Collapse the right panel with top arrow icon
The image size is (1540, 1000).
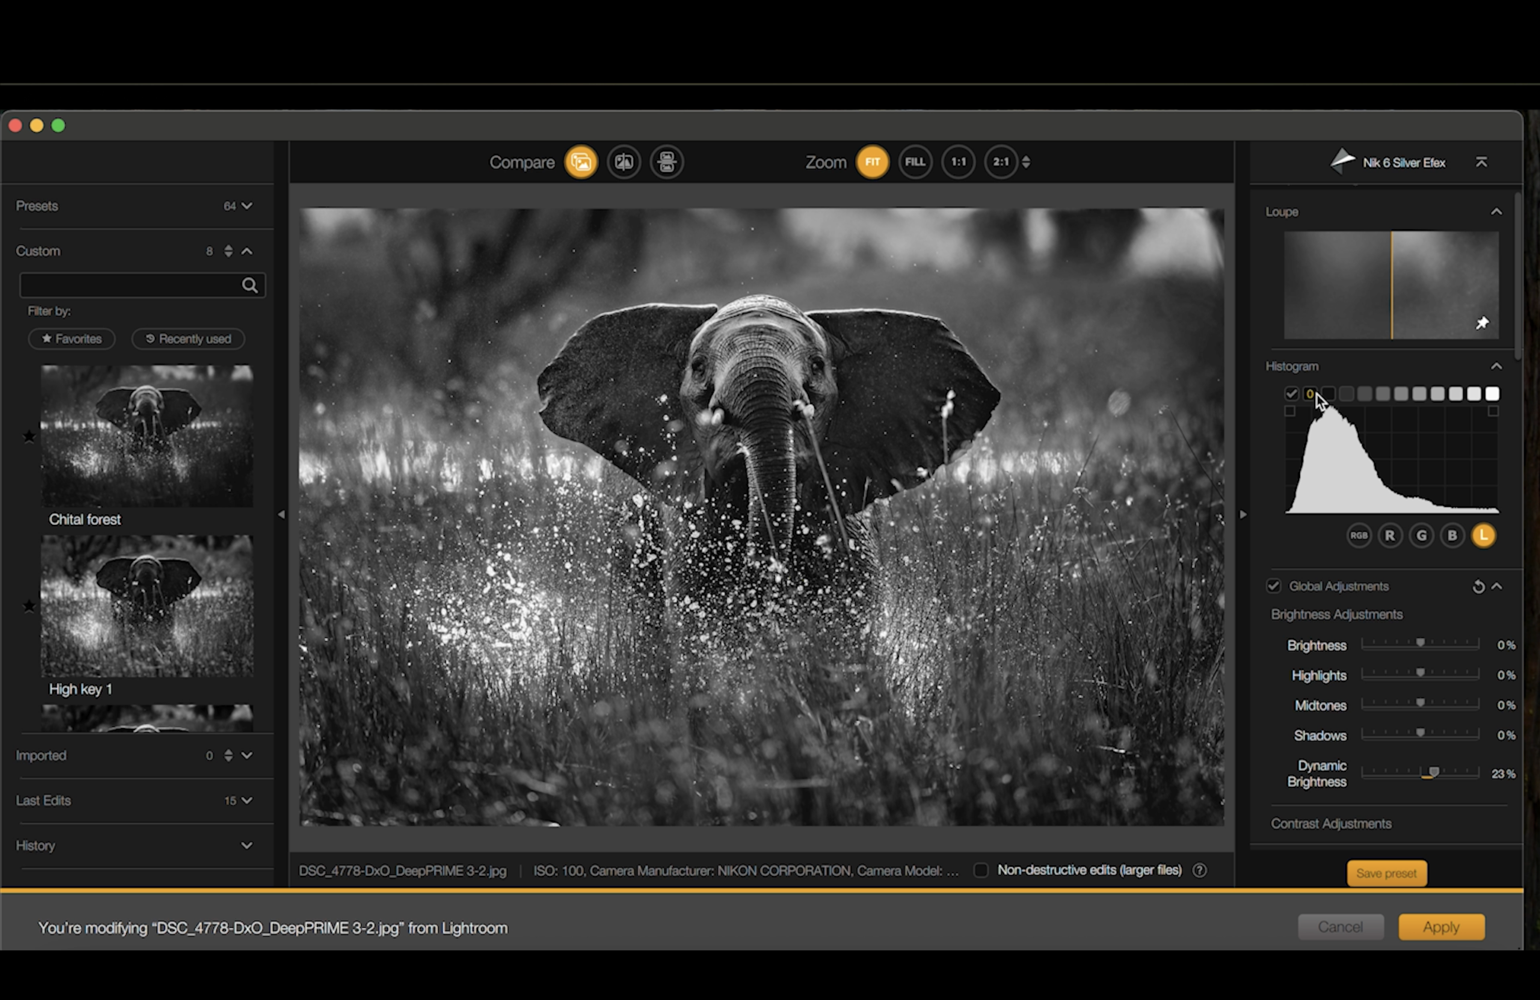click(1481, 163)
